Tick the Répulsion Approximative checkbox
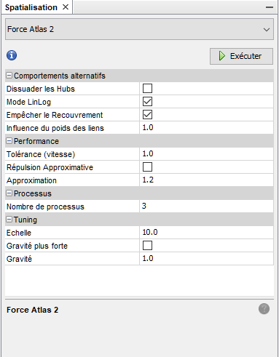Screen dimensions: 279x357 [147, 167]
